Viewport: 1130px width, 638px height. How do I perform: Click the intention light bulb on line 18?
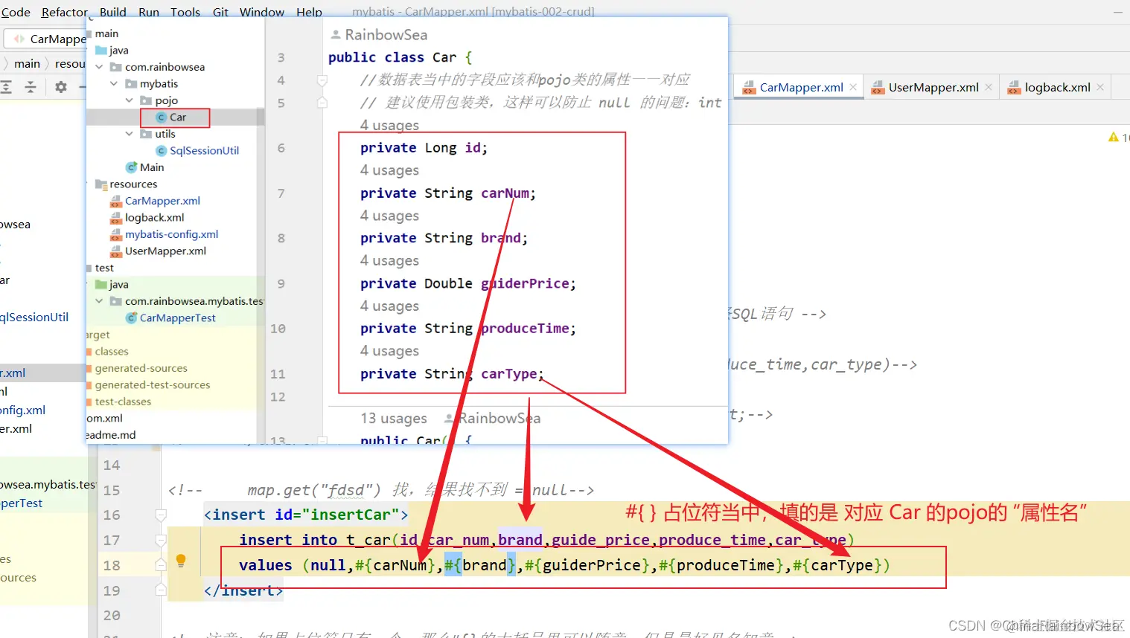[x=180, y=561]
